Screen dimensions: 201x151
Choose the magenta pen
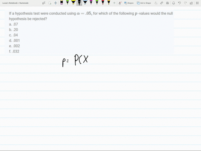91,3
